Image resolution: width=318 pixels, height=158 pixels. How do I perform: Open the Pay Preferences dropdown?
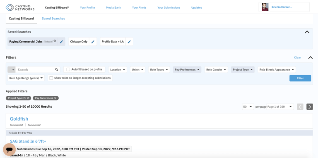coord(187,70)
